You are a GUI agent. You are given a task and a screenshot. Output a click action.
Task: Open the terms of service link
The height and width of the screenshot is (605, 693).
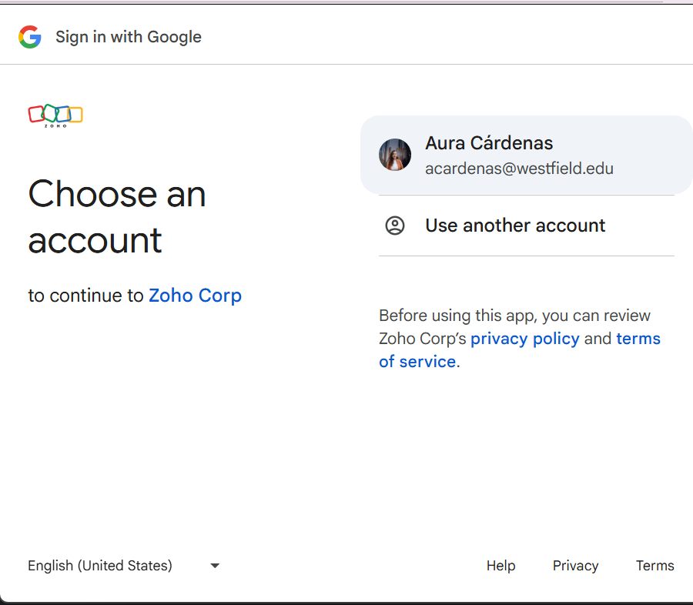click(x=638, y=339)
